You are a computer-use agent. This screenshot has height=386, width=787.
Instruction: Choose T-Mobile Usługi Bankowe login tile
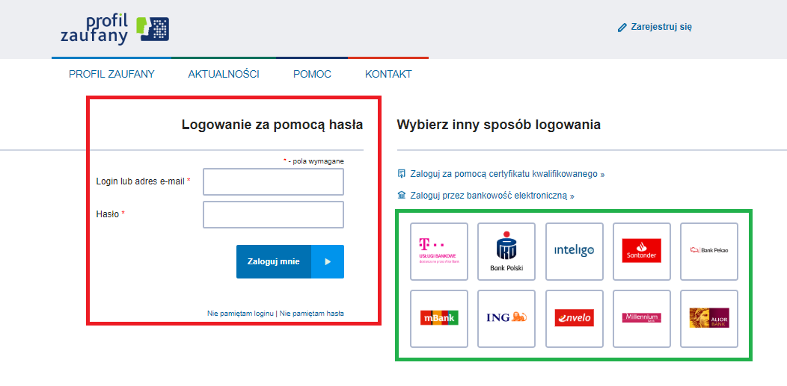439,252
